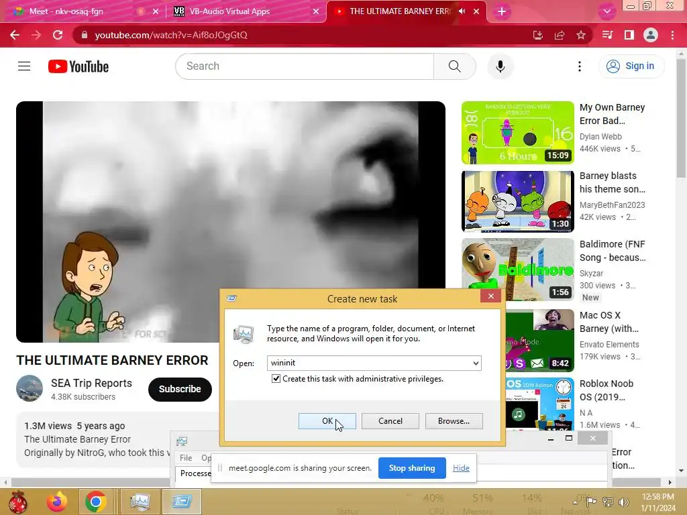Open the Baldimore FNF Song thumbnail
687x515 pixels.
click(x=517, y=270)
